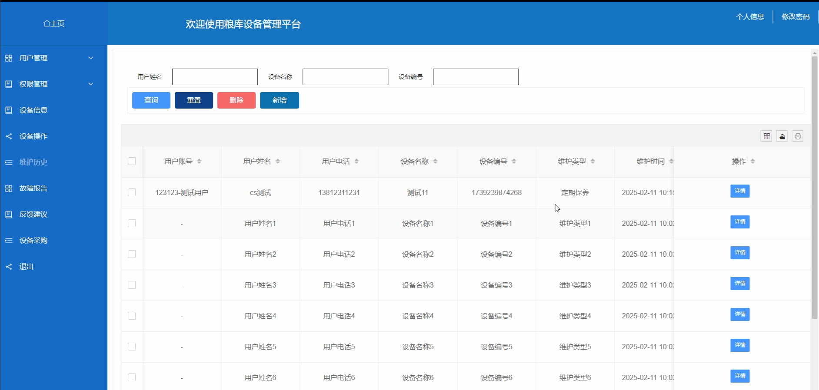The image size is (819, 390).
Task: Open 详情 for the cs测试 row
Action: (x=740, y=191)
